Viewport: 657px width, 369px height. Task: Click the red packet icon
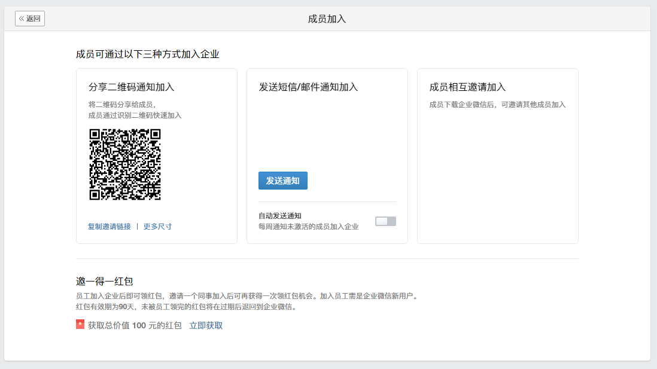[80, 324]
